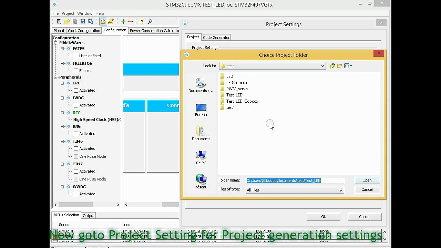The height and width of the screenshot is (248, 441).
Task: Select the LED folder
Action: (226, 76)
